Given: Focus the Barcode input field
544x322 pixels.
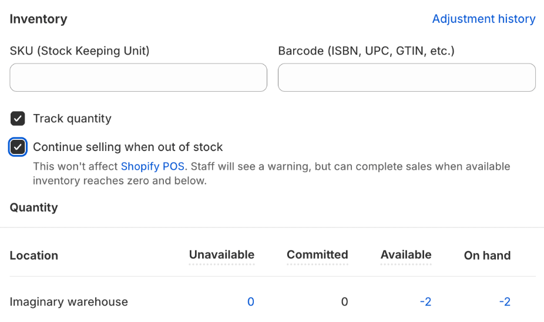Looking at the screenshot, I should pyautogui.click(x=407, y=78).
